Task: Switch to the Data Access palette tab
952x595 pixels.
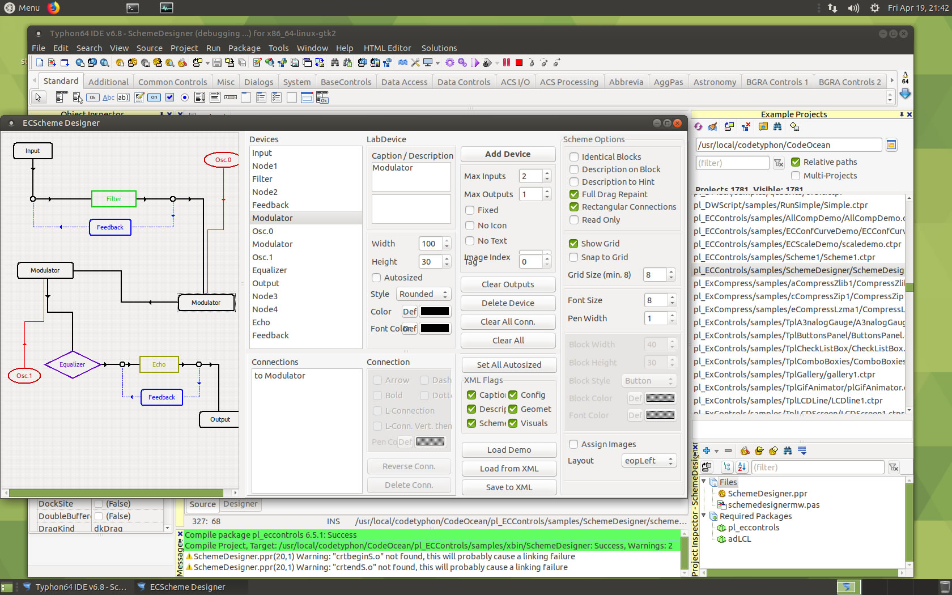Action: coord(405,82)
